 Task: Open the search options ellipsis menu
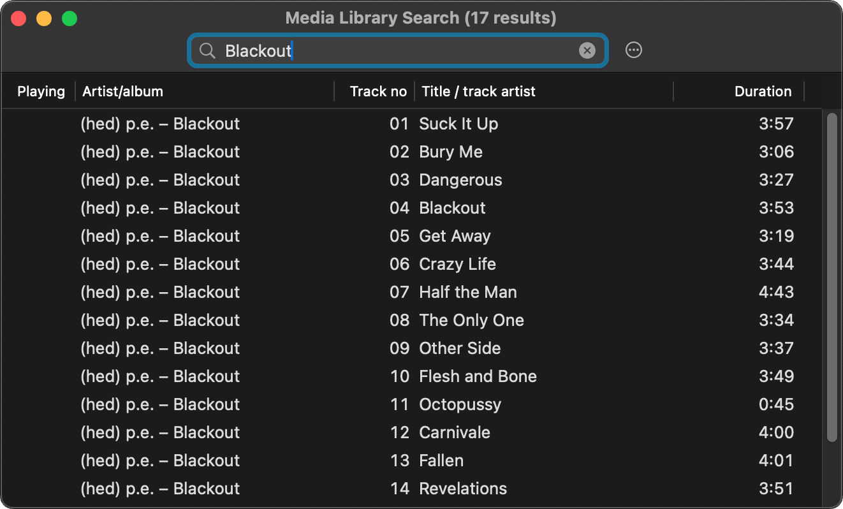(x=633, y=50)
